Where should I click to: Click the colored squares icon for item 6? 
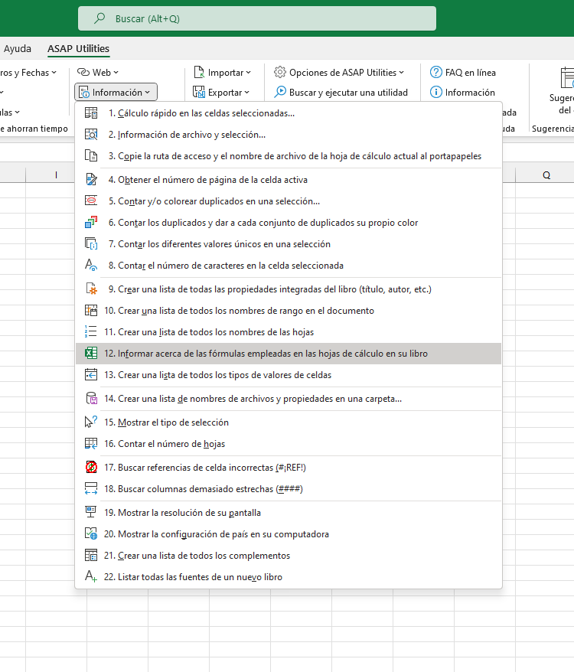91,223
